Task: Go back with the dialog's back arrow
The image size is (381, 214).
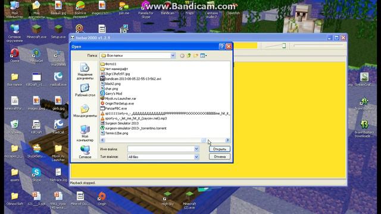Action: 182,56
